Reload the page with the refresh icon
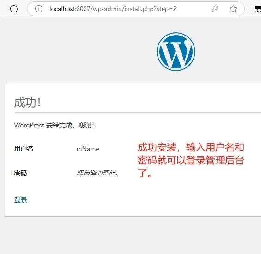This screenshot has height=254, width=261. 14,9
